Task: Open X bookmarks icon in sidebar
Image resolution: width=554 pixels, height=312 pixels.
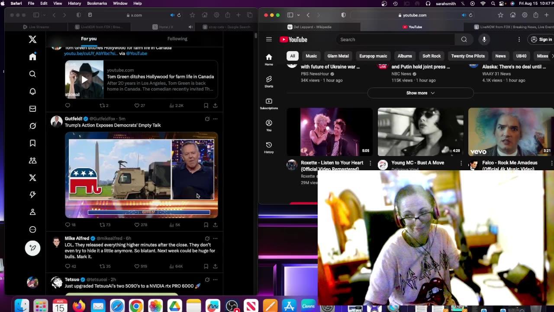Action: 32,143
